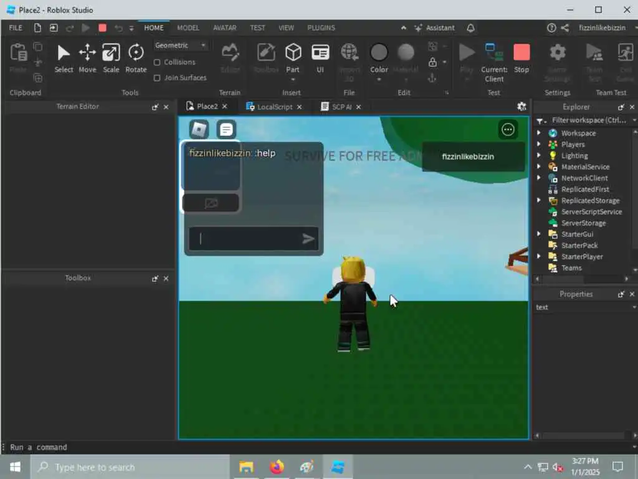Close the Place2 document tab
This screenshot has width=638, height=479.
[x=224, y=106]
